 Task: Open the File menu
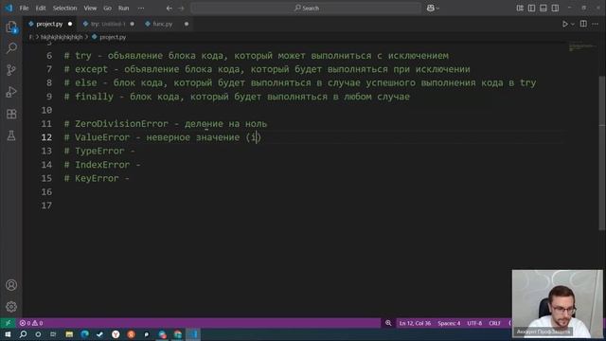coord(24,9)
